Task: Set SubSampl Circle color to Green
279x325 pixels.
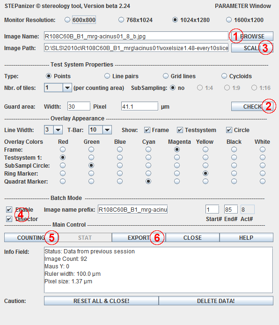Action: pos(91,165)
